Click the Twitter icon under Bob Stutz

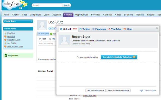[x=52, y=29]
